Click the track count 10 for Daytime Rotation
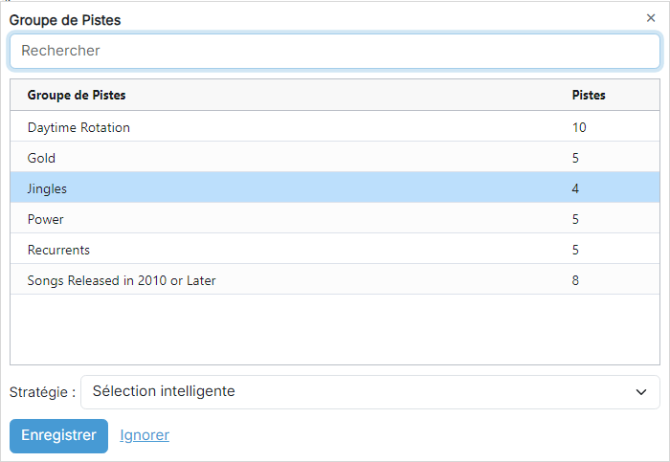This screenshot has height=462, width=670. [x=579, y=127]
